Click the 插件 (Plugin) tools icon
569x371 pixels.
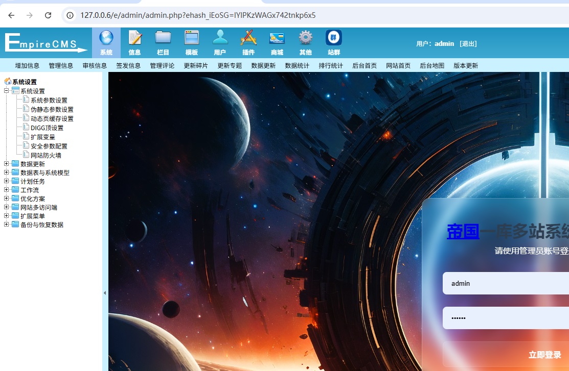248,38
